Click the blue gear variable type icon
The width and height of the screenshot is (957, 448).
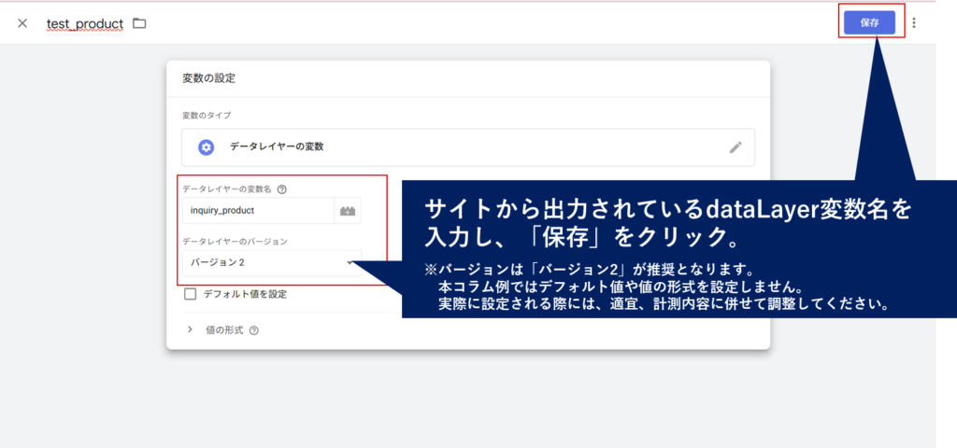(207, 147)
